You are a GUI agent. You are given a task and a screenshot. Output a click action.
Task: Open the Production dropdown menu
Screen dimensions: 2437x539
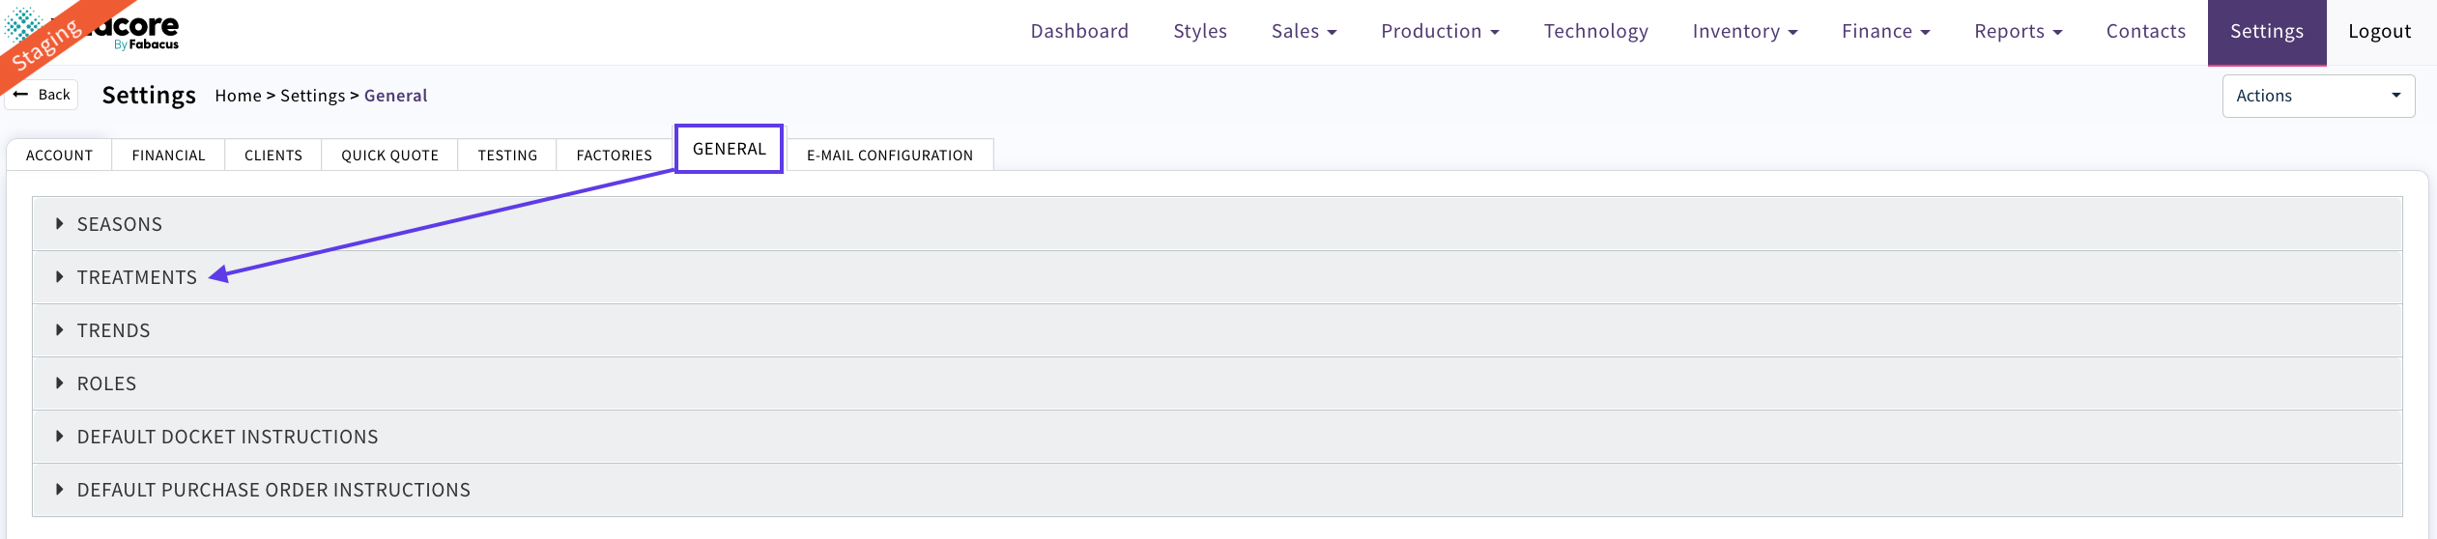(x=1439, y=31)
